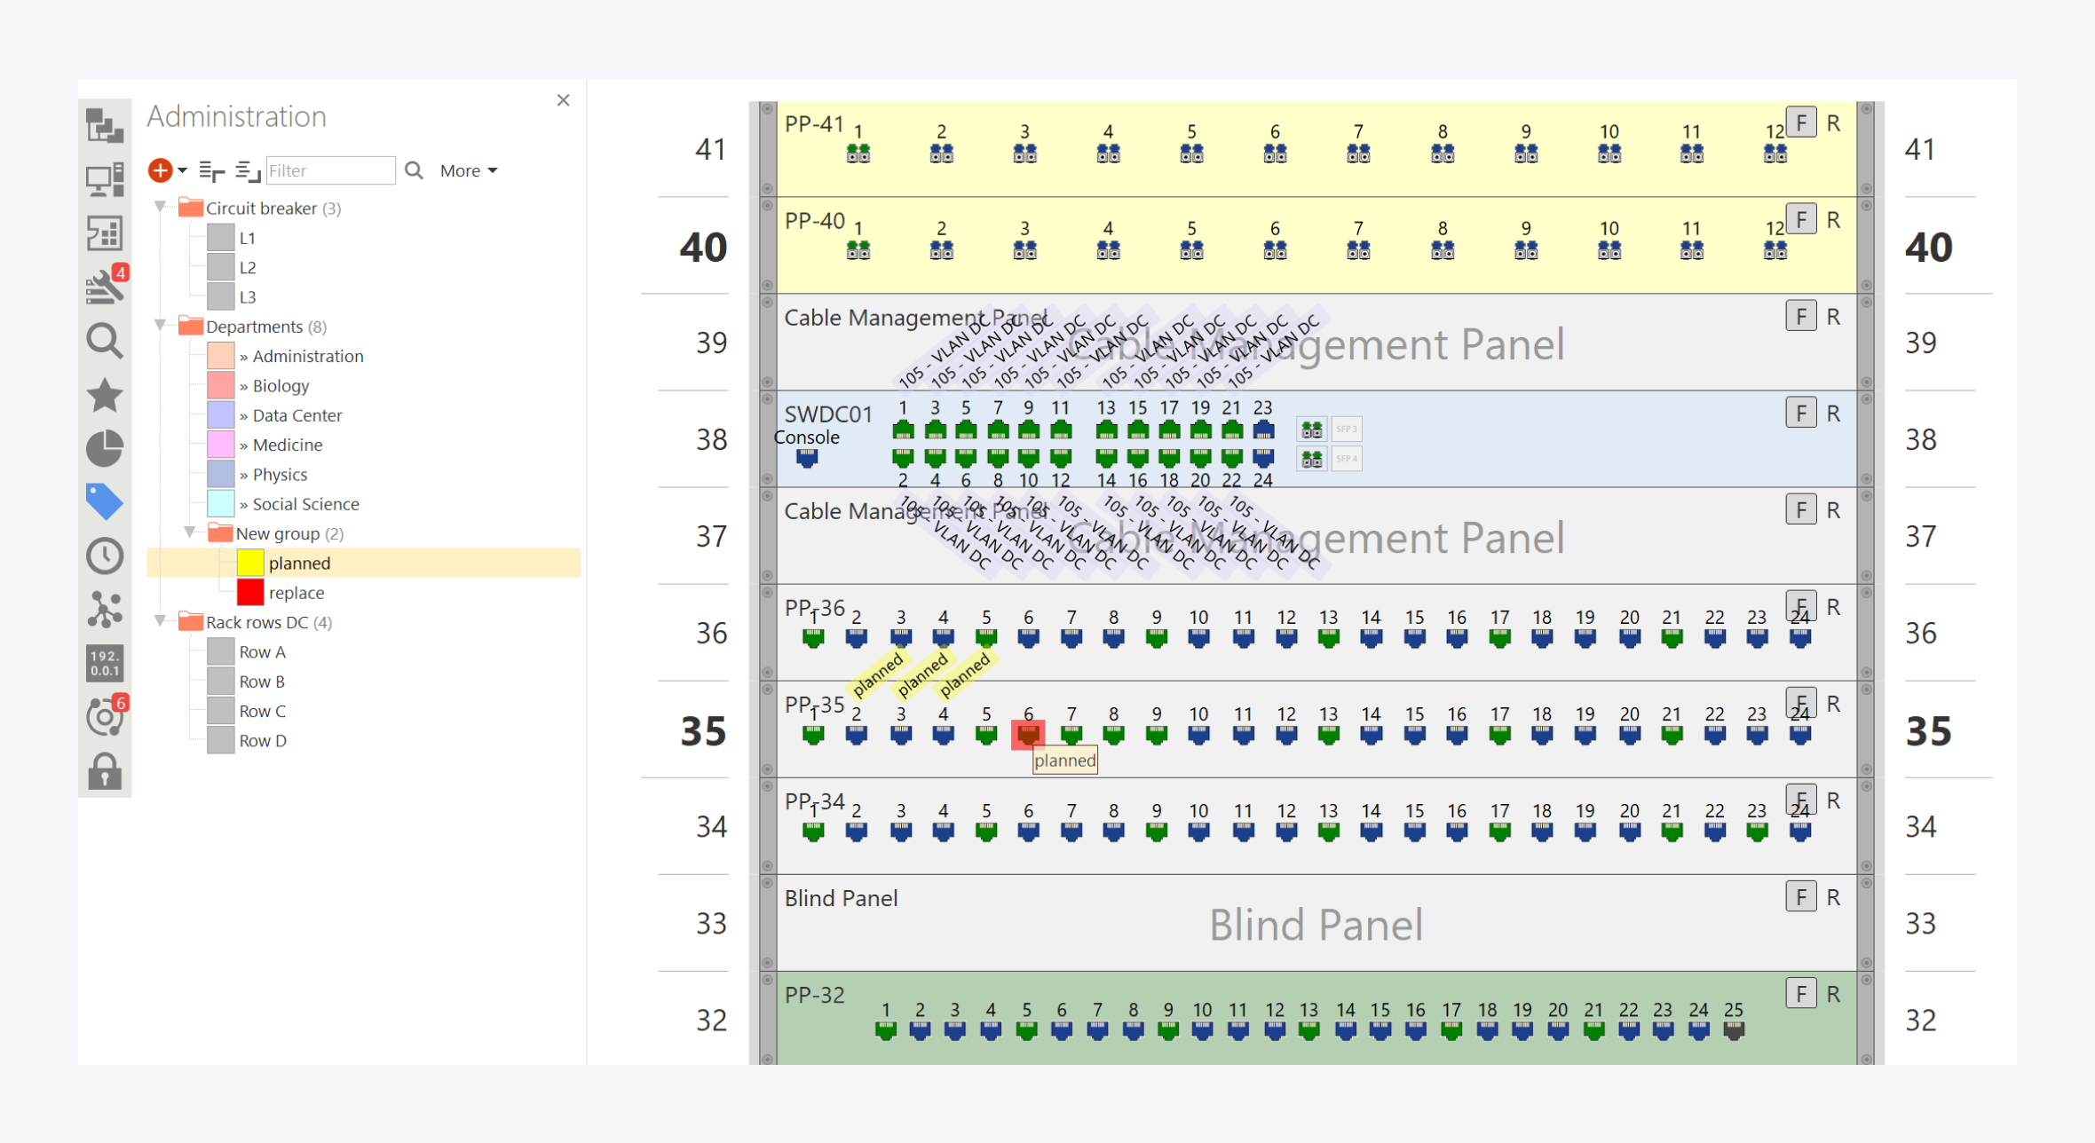Click the yellow planned color swatch

(x=250, y=564)
